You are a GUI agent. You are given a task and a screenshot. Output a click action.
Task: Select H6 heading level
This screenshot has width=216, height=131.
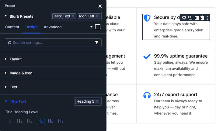pos(61,121)
